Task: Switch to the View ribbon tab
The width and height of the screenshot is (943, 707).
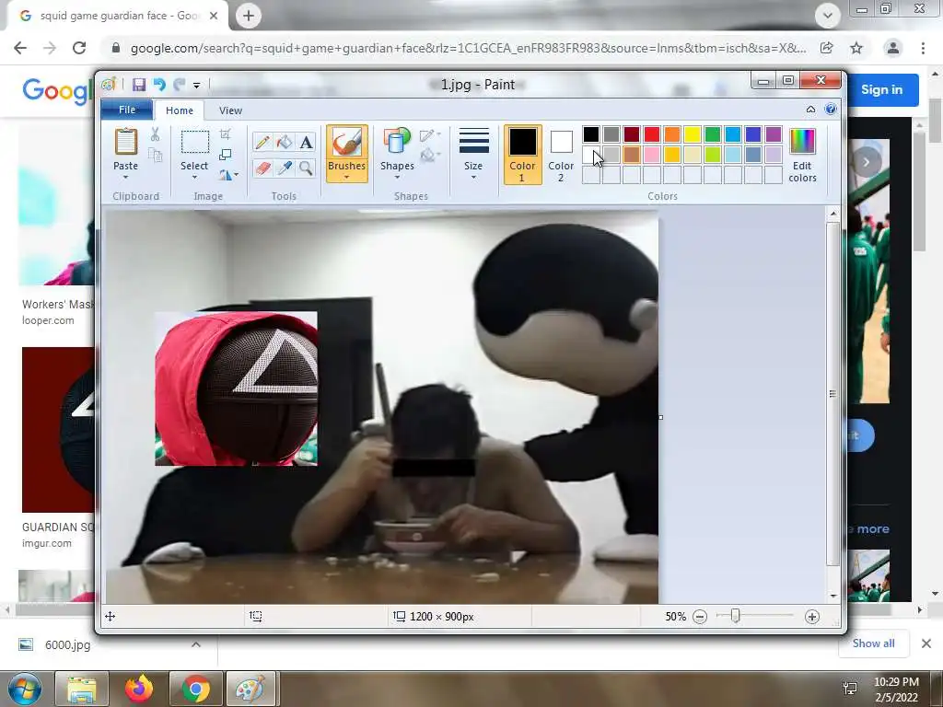Action: pos(230,110)
